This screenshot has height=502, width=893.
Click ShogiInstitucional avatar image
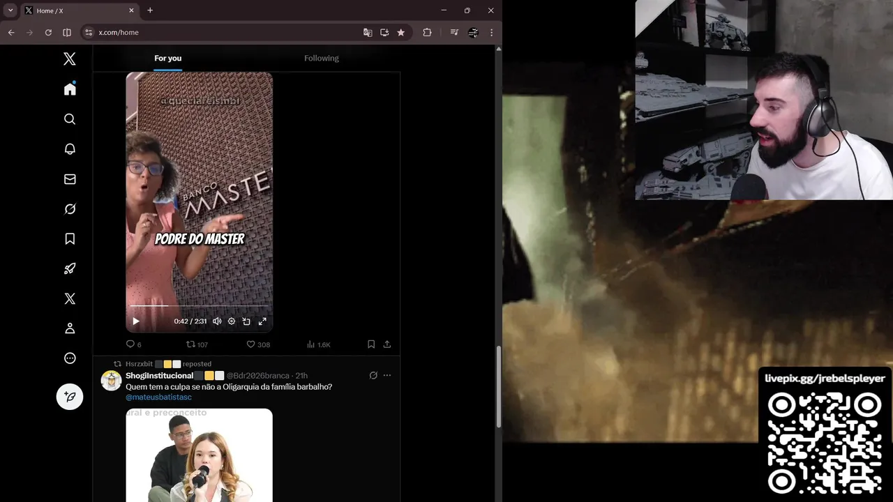[x=112, y=381]
